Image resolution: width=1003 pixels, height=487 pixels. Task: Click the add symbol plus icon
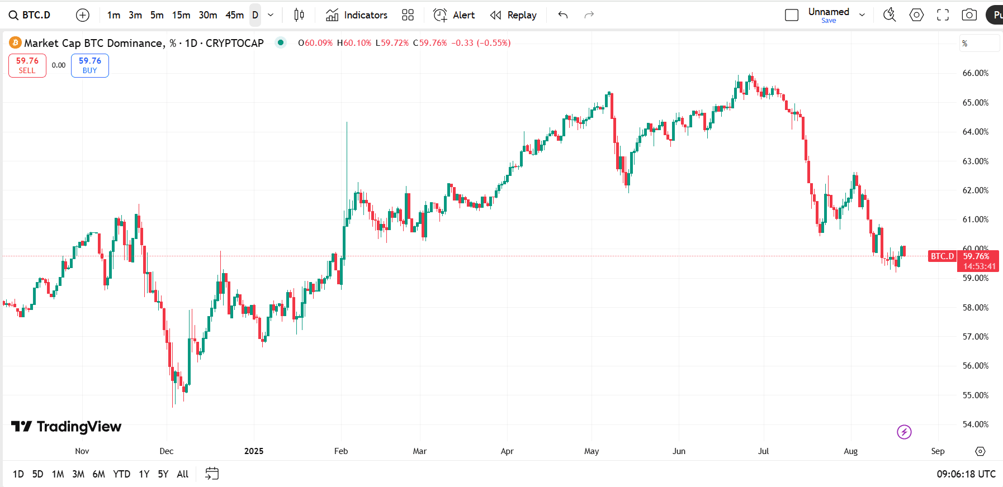[83, 15]
